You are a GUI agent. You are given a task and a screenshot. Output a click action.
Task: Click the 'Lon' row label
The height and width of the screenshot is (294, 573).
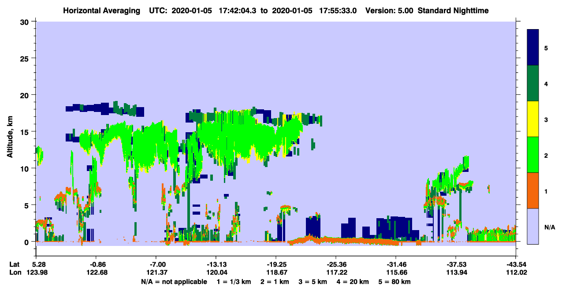tap(15, 272)
